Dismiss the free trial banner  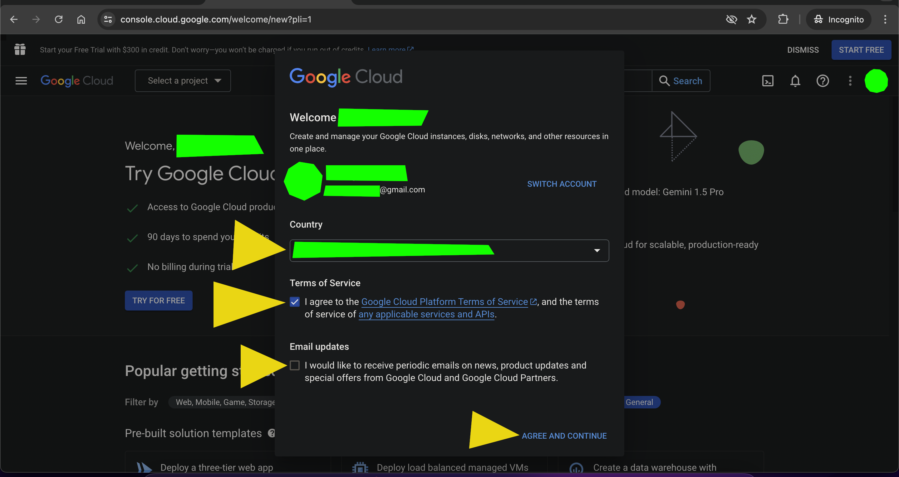(x=803, y=50)
